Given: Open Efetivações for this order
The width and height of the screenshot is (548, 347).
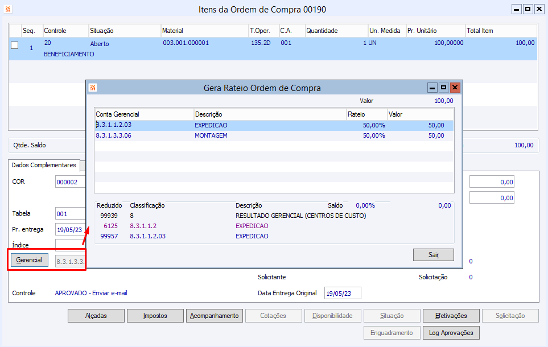Looking at the screenshot, I should (x=451, y=316).
